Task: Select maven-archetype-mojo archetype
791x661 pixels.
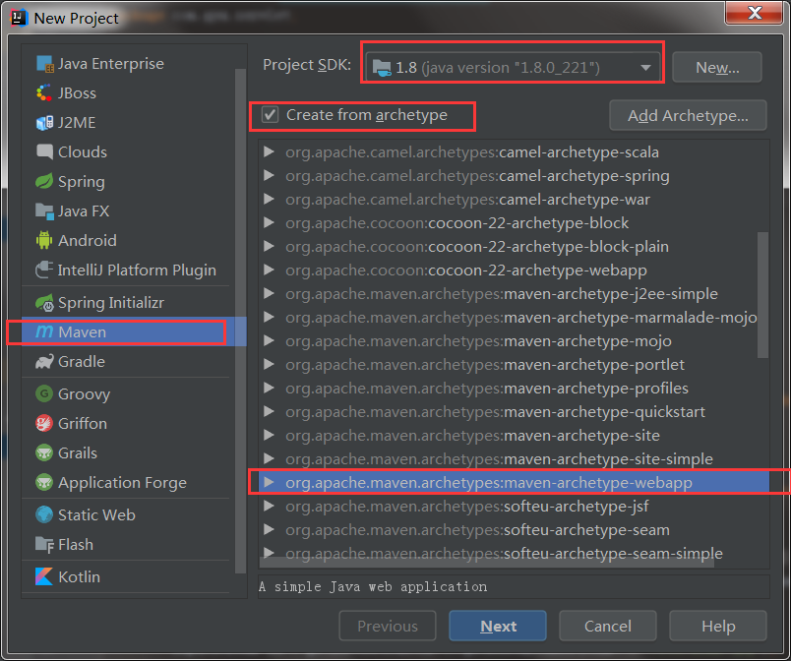Action: pyautogui.click(x=514, y=341)
